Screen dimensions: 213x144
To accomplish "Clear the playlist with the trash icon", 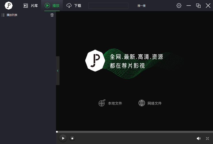I will [52, 15].
